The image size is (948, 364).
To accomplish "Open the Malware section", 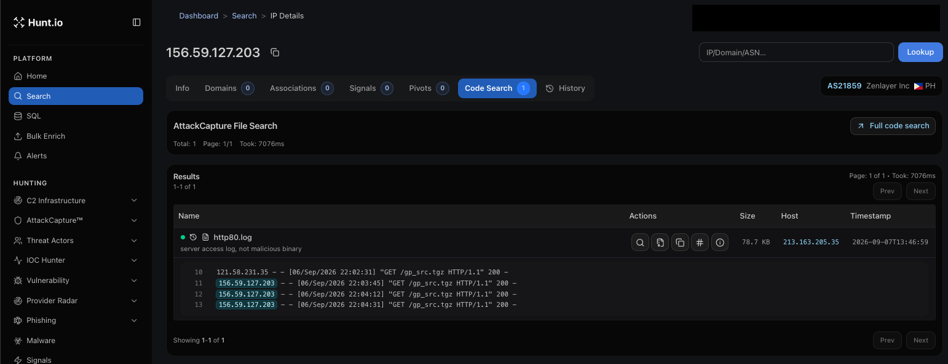I will pyautogui.click(x=76, y=341).
